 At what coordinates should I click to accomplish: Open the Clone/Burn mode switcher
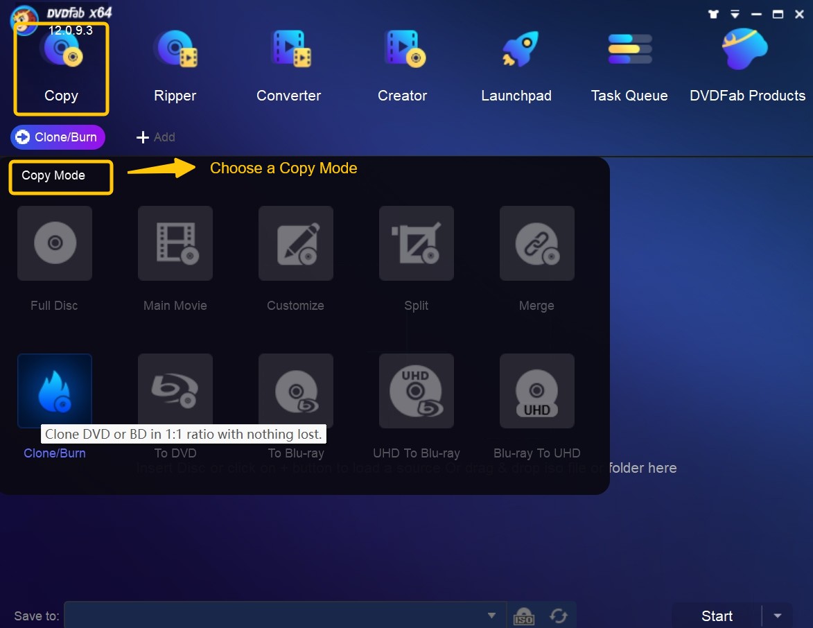(x=58, y=137)
